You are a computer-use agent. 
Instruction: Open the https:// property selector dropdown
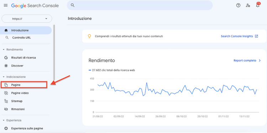point(27,19)
